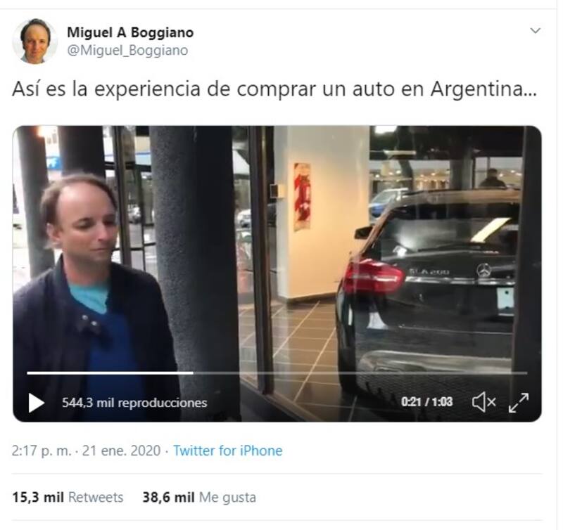Click the Miguel A Boggiano display name

130,32
